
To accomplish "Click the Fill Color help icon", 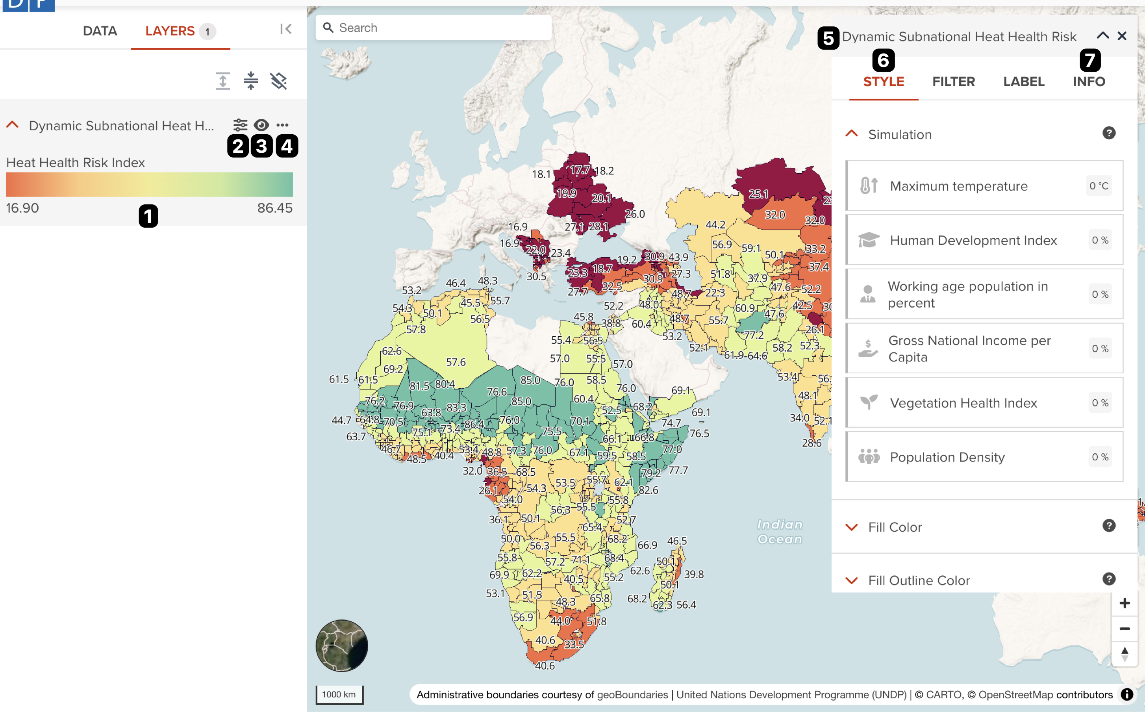I will (x=1109, y=527).
